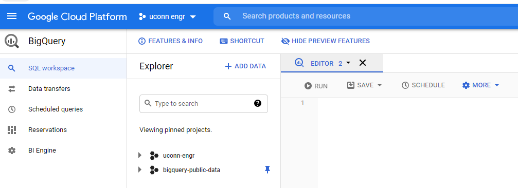Toggle Hide Preview Features
Viewport: 518px width, 188px height.
[x=325, y=41]
